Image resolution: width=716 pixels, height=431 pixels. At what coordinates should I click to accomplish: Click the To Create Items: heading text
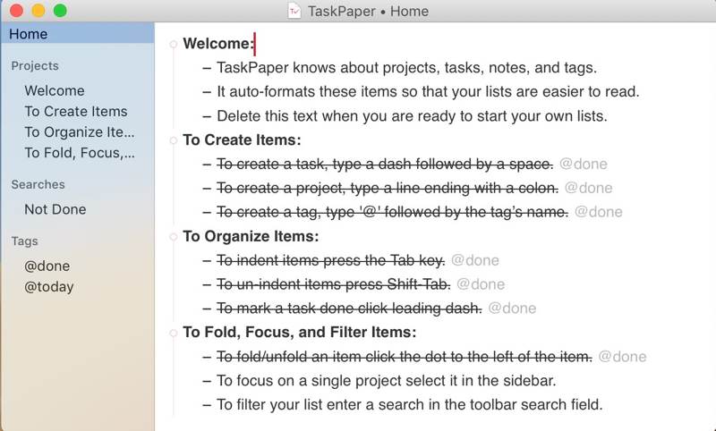(x=242, y=139)
